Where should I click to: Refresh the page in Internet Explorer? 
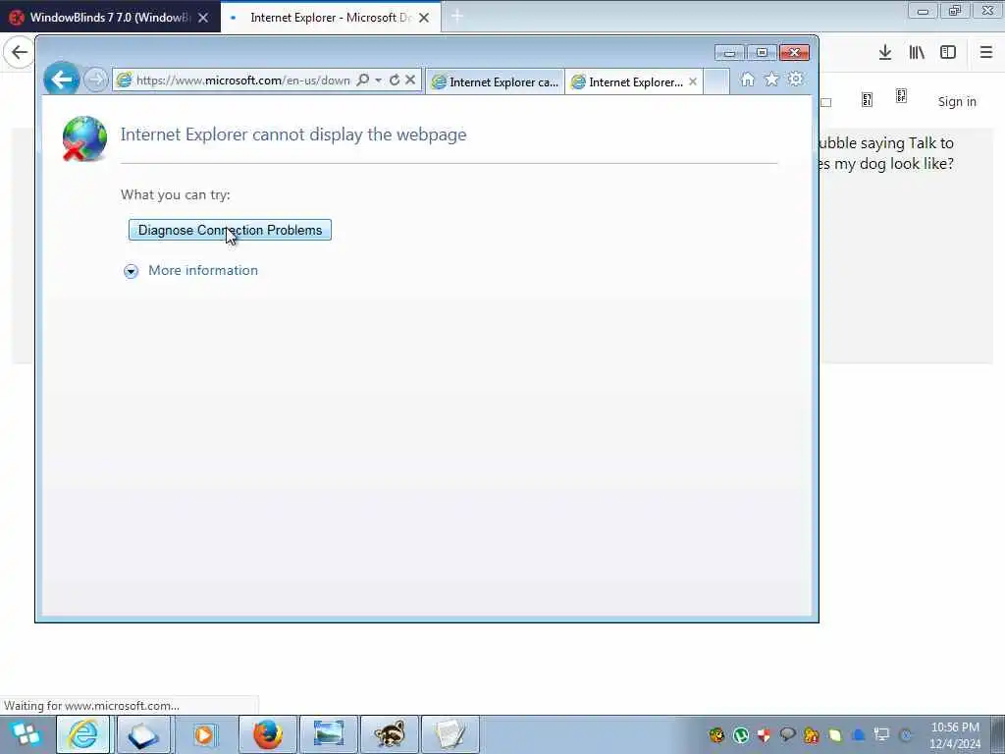point(395,81)
